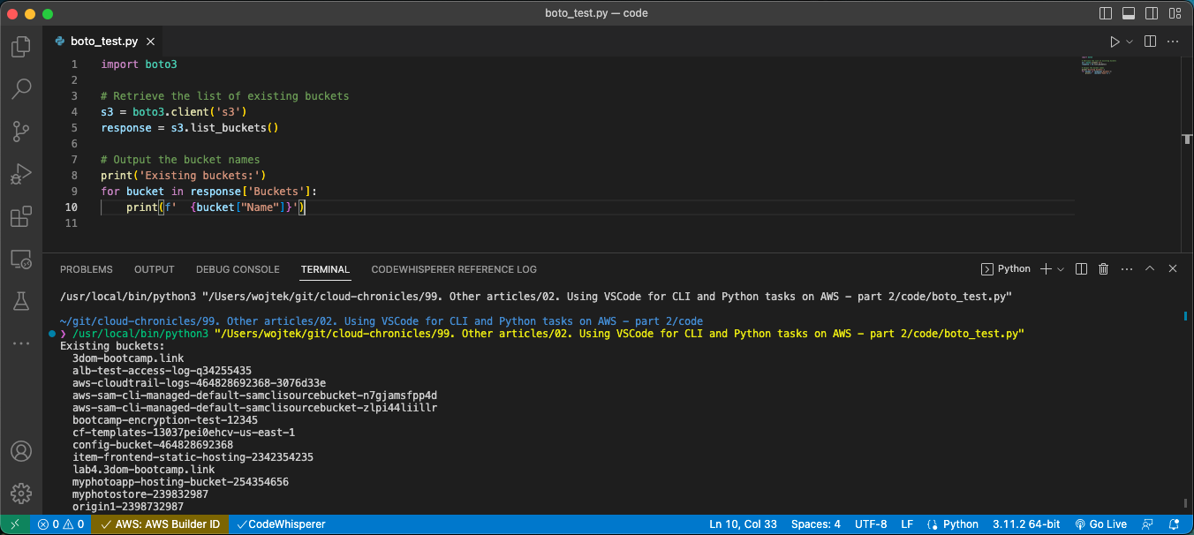This screenshot has height=535, width=1194.
Task: Open remote window from status bar
Action: [15, 524]
